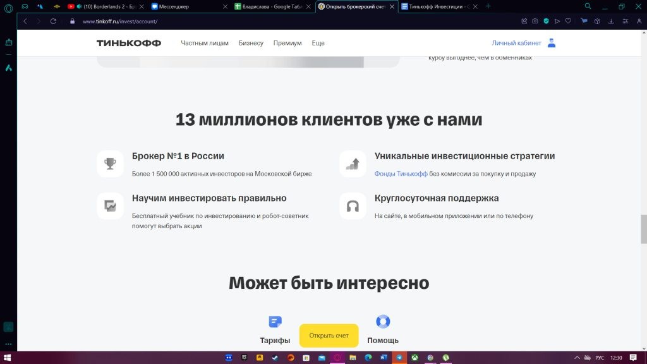Click heading Научим инвестировать правильно
Image resolution: width=647 pixels, height=364 pixels.
tap(209, 198)
